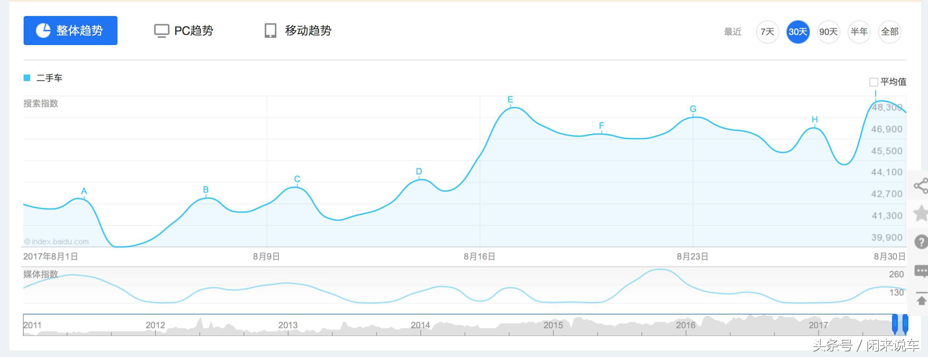Click the 8月9日 date label

pos(267,257)
